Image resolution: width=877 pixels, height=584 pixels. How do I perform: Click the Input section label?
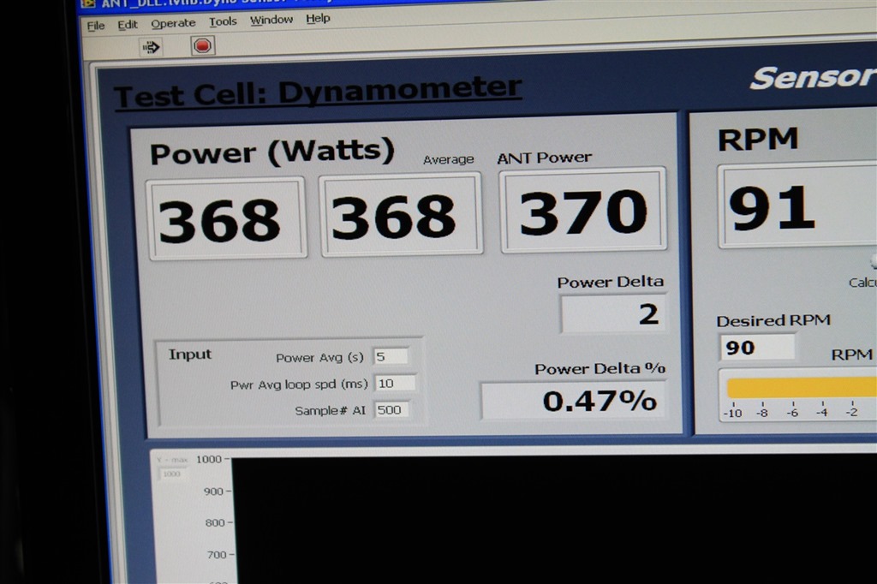pos(190,355)
